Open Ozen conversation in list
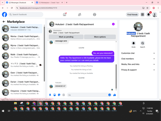 click(x=22, y=74)
